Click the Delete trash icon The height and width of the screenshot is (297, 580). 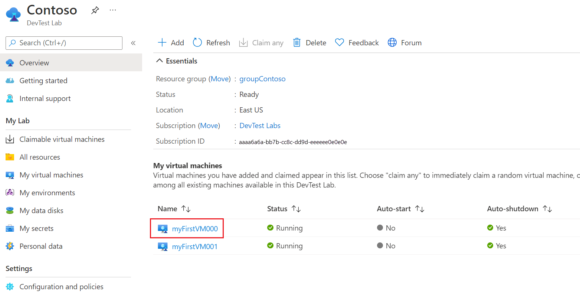tap(296, 43)
